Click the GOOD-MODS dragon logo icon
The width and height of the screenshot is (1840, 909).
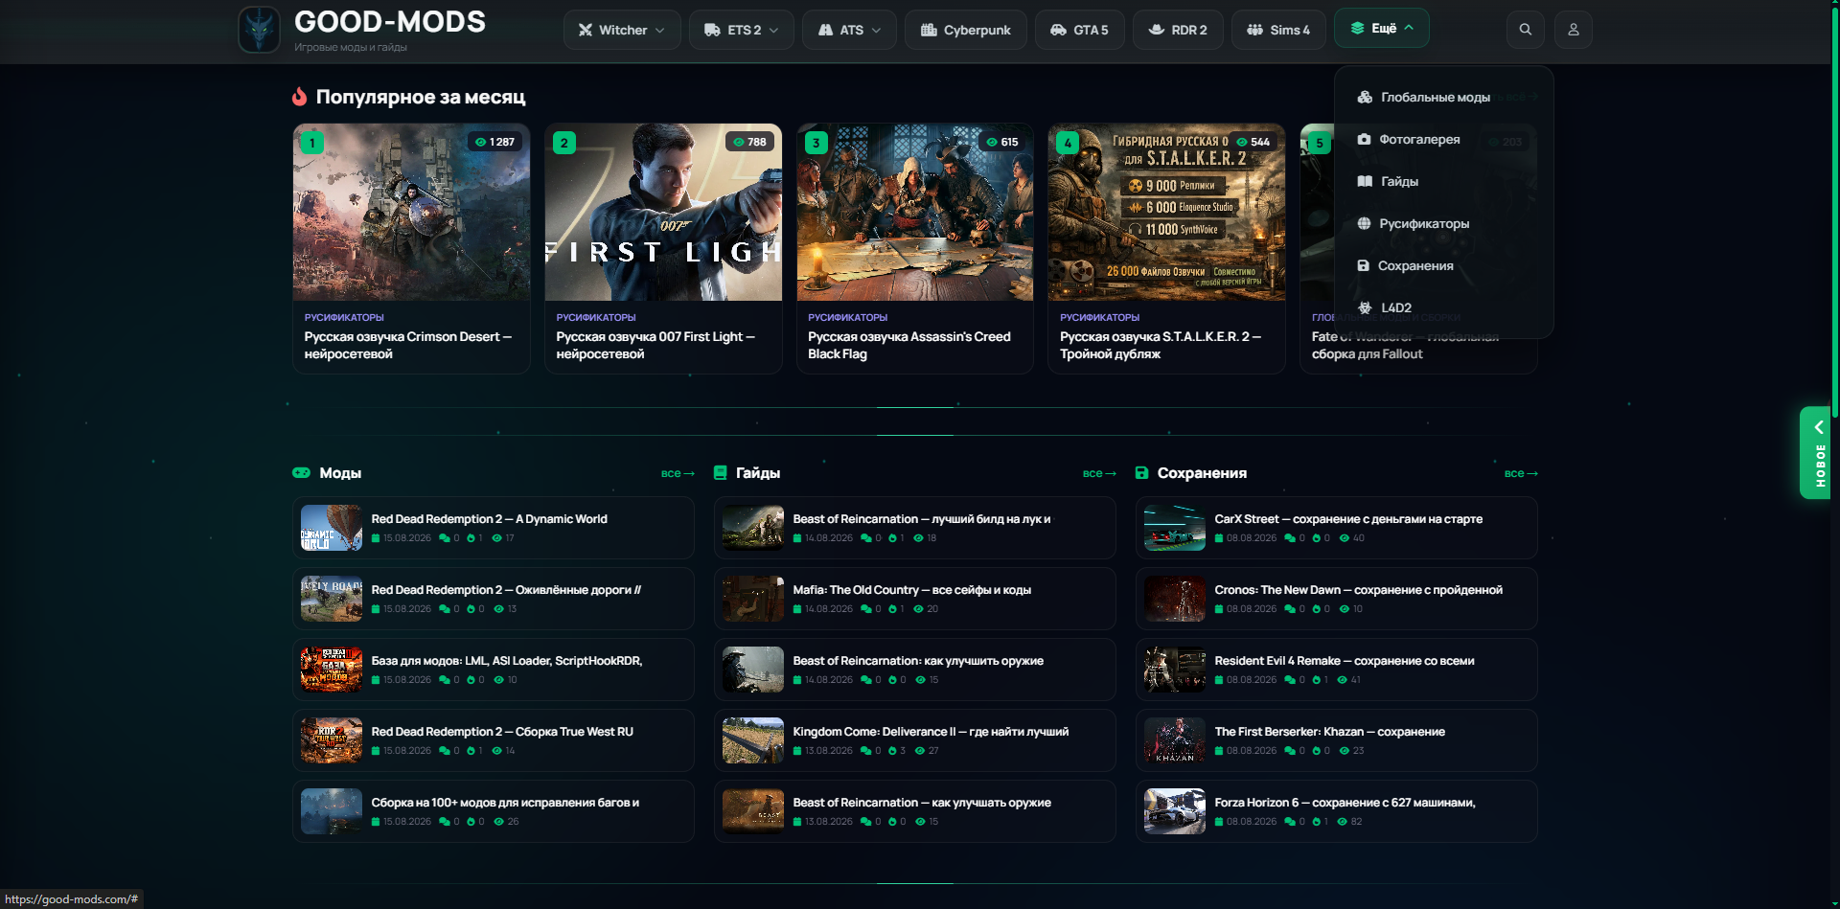(x=259, y=30)
